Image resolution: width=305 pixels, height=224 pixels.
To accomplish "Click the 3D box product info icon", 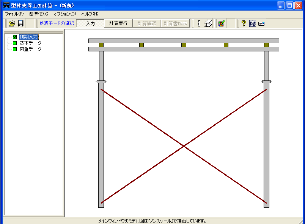I will (x=253, y=23).
